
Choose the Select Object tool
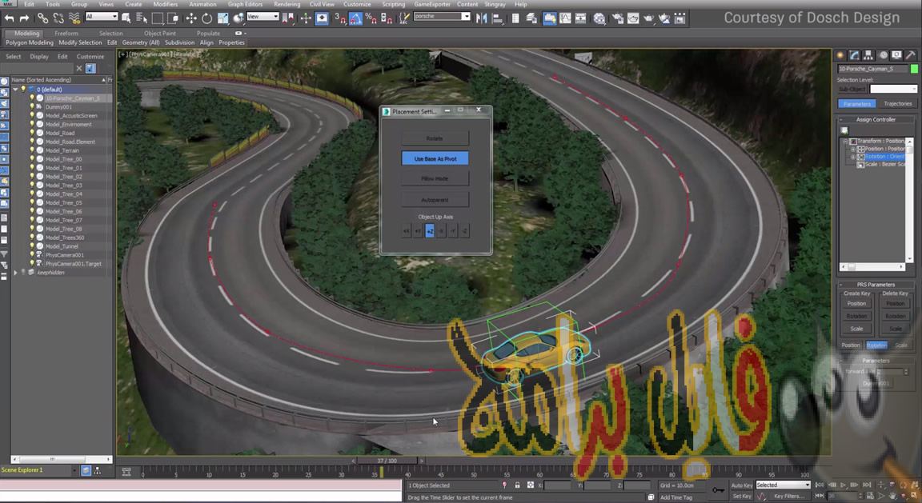126,18
